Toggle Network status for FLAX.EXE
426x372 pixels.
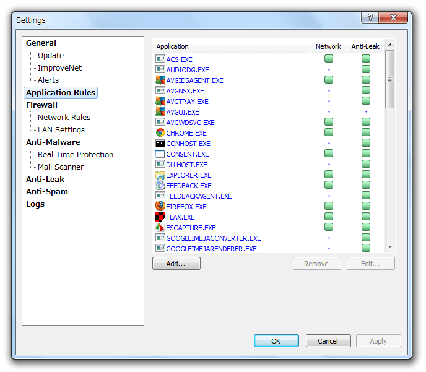(x=329, y=217)
